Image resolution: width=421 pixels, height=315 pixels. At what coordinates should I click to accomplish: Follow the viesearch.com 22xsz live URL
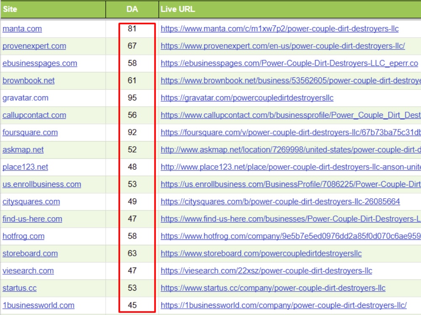(266, 271)
